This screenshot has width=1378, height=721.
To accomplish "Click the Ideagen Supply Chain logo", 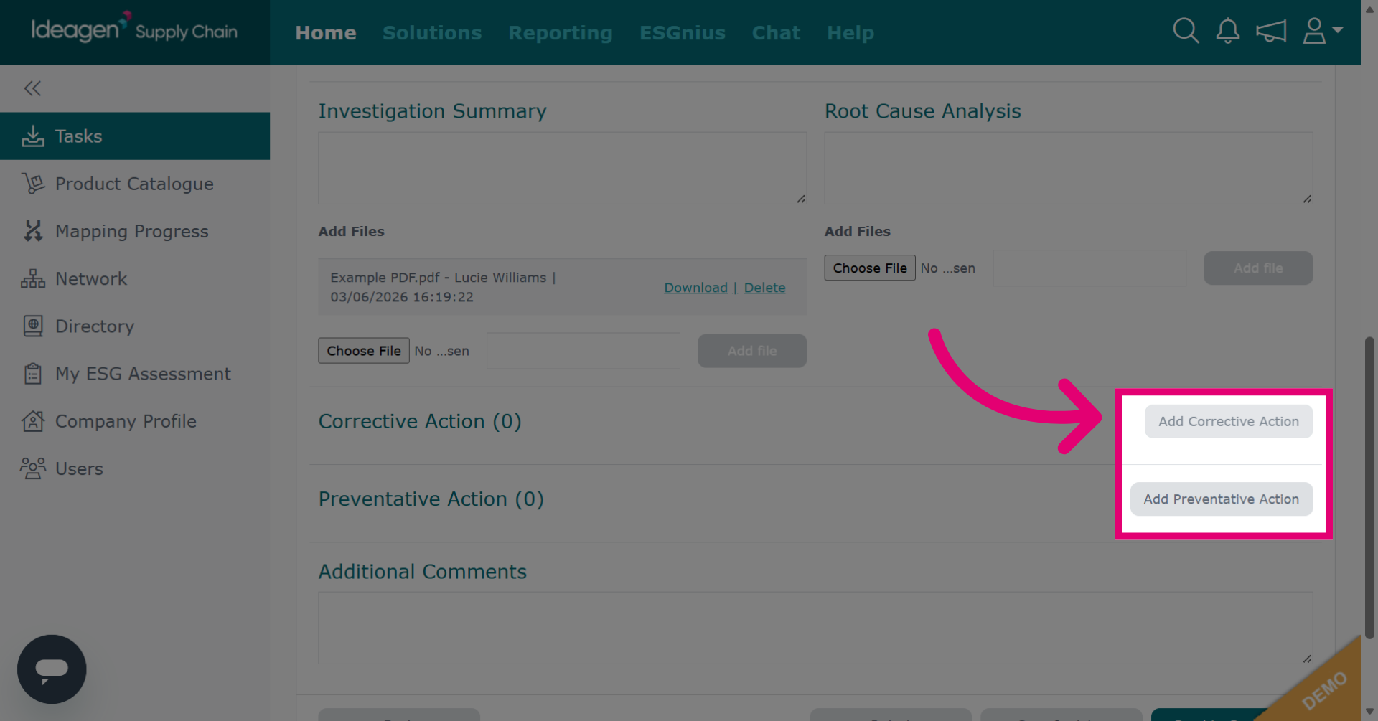I will coord(134,29).
